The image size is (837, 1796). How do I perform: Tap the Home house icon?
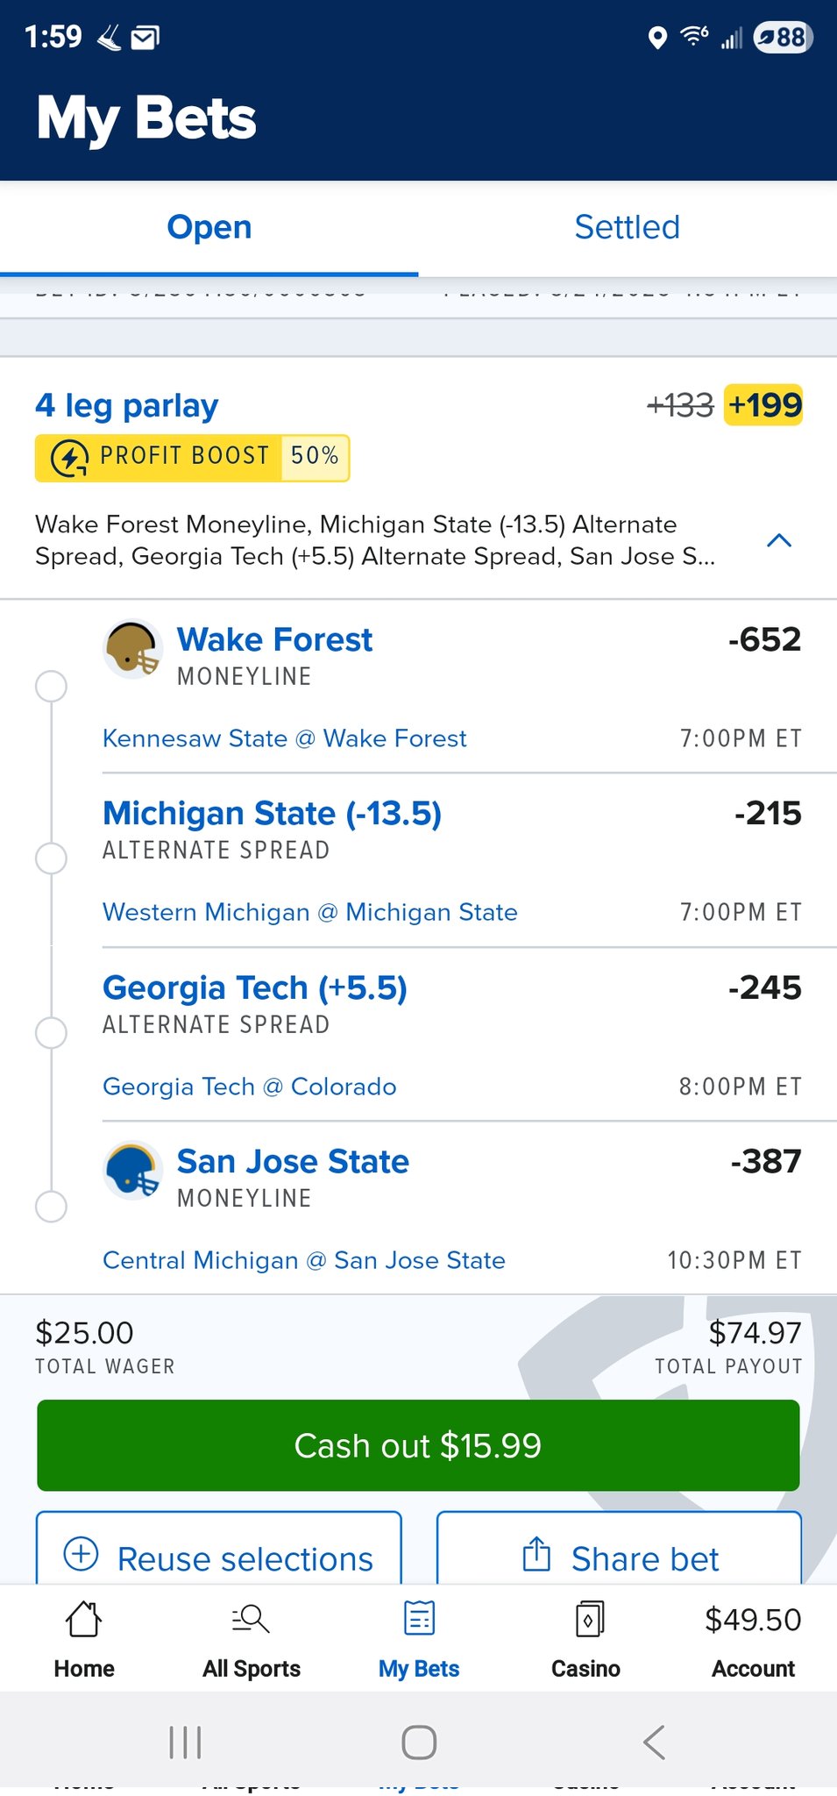tap(84, 1619)
